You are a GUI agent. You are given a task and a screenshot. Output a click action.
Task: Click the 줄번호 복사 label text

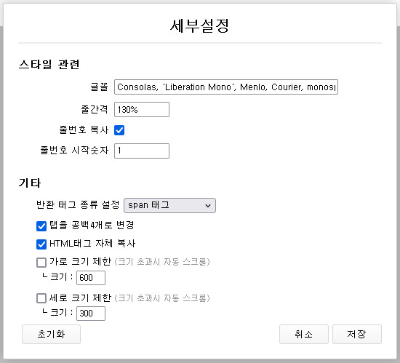84,129
